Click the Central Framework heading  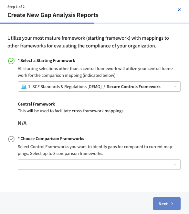coord(36,104)
